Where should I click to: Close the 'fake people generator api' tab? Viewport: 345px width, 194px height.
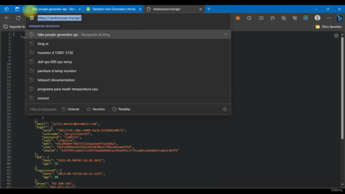[80, 9]
